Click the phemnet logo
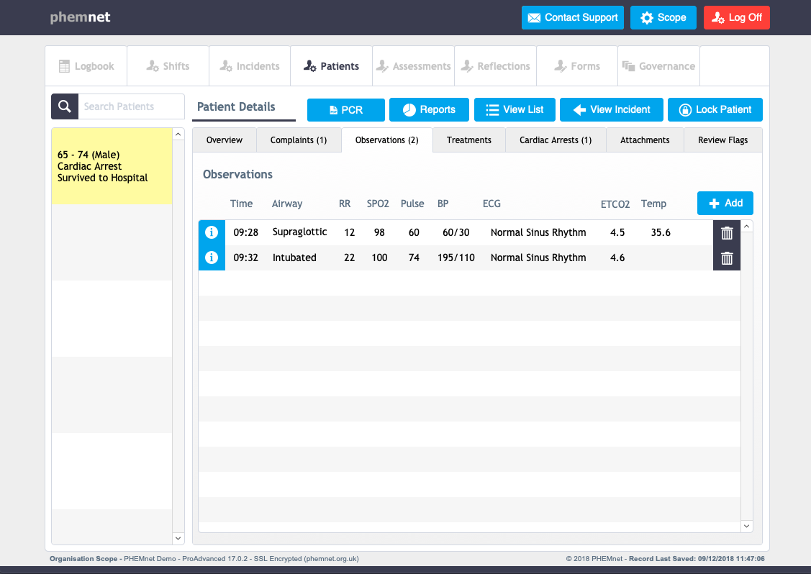Screen dimensions: 811x574 click(x=80, y=17)
